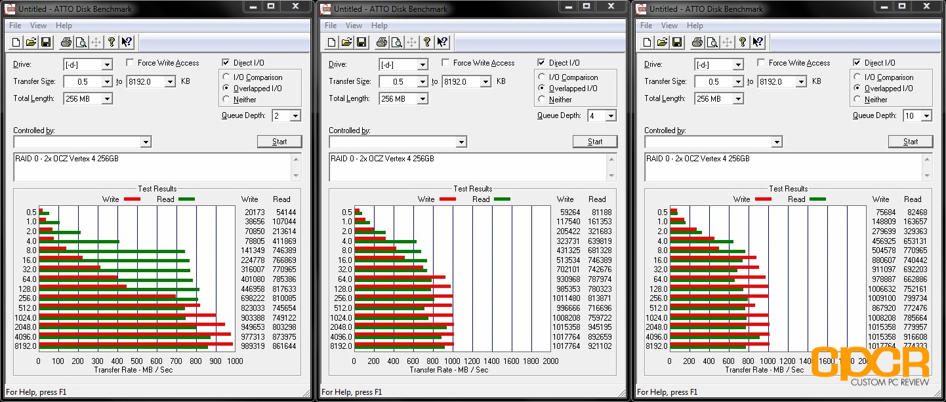946x402 pixels.
Task: Click description scrollbar down arrow in Queue Depth 10 window
Action: click(x=928, y=176)
